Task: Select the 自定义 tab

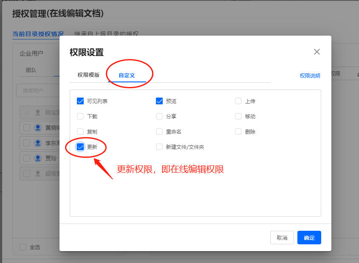Action: 127,75
